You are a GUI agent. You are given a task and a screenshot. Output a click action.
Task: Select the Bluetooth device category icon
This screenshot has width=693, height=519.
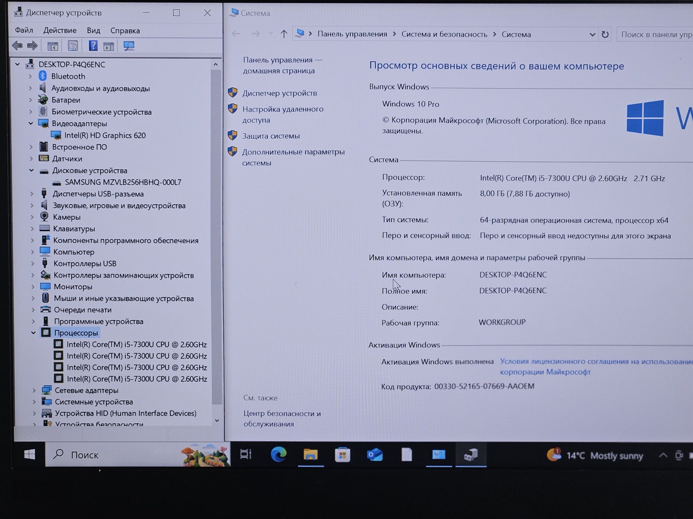click(43, 76)
